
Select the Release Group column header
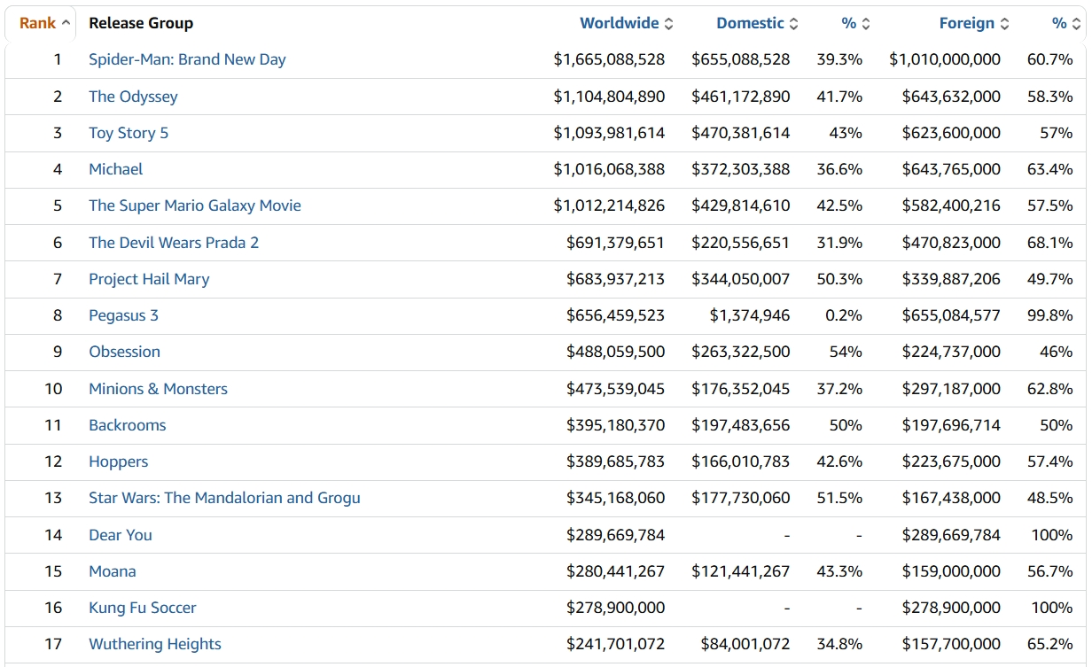[x=141, y=23]
